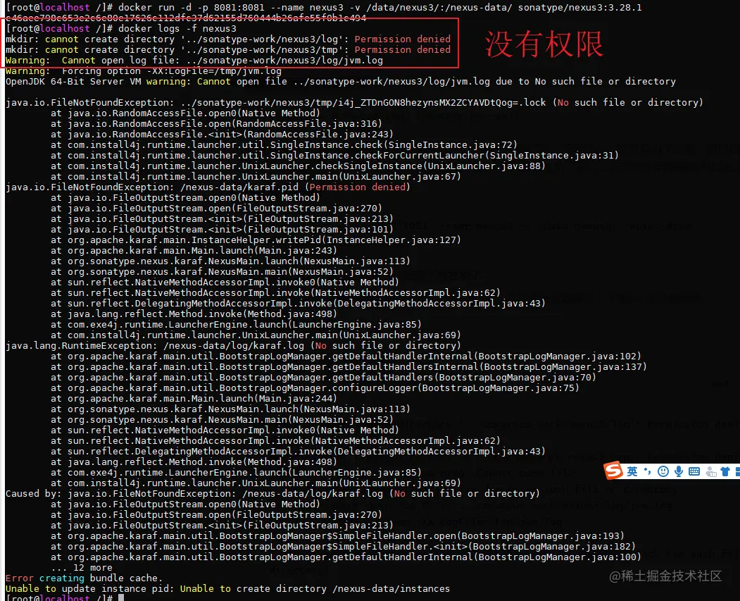Screen dimensions: 740x601
Task: Click 'FileOutputStream.java:101' stack line
Action: pos(222,230)
